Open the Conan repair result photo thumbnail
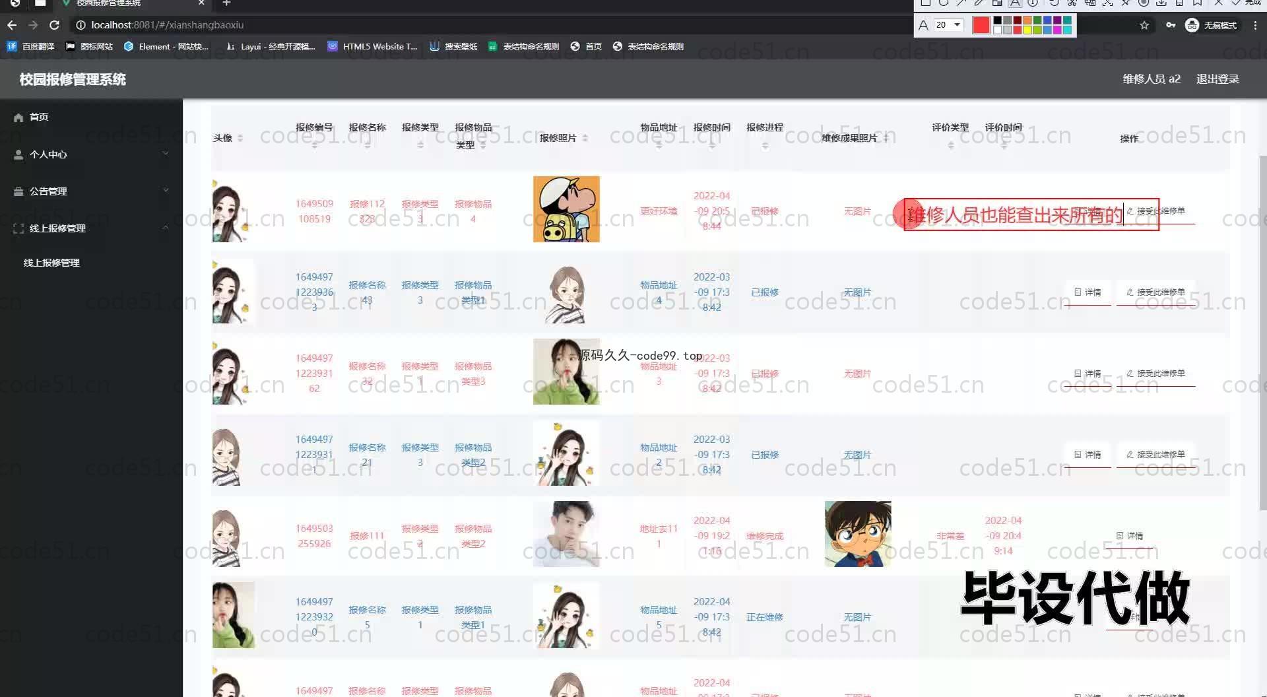This screenshot has height=697, width=1267. (x=858, y=534)
